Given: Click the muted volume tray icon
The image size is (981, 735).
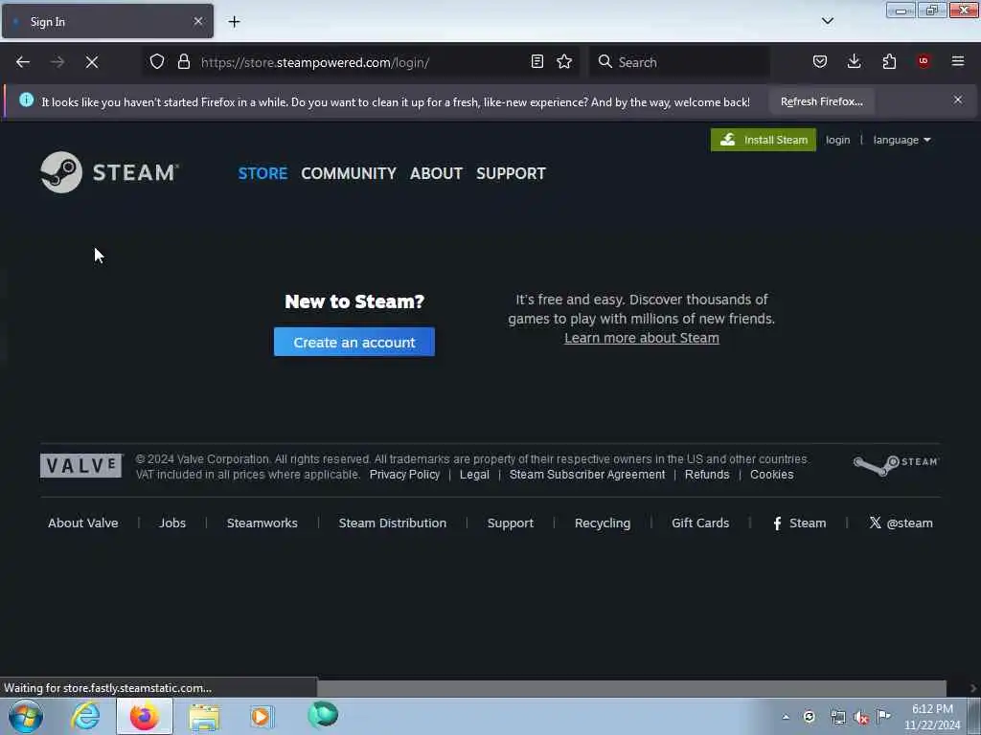Looking at the screenshot, I should click(x=861, y=718).
